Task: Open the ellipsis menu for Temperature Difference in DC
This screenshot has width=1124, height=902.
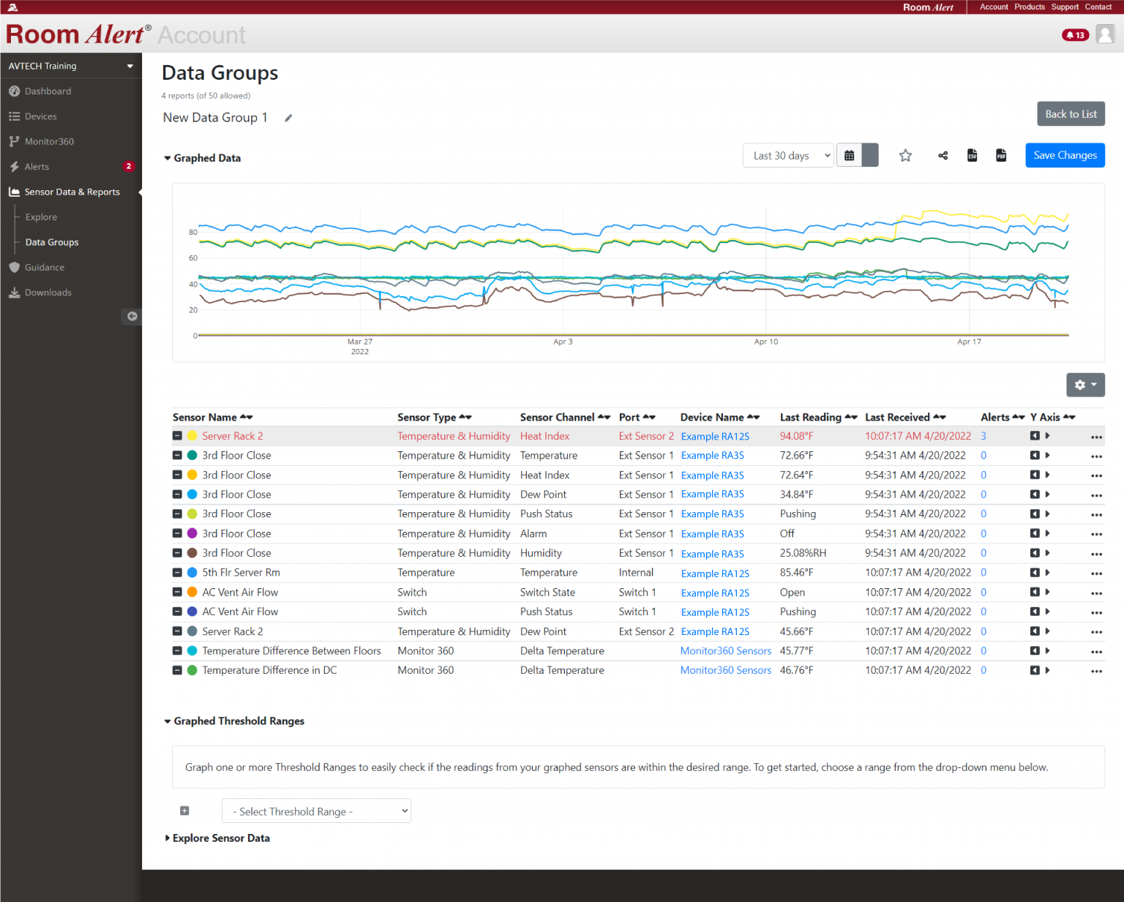Action: click(x=1095, y=671)
